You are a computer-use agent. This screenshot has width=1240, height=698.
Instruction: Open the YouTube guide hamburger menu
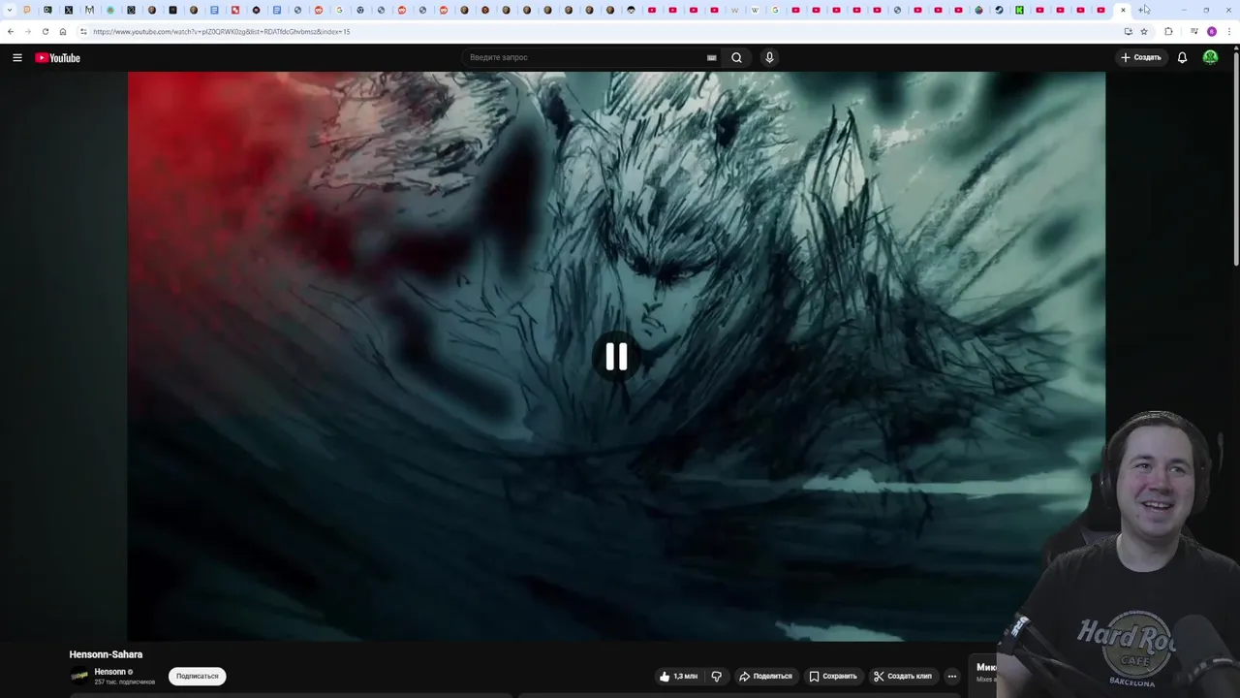[x=16, y=57]
